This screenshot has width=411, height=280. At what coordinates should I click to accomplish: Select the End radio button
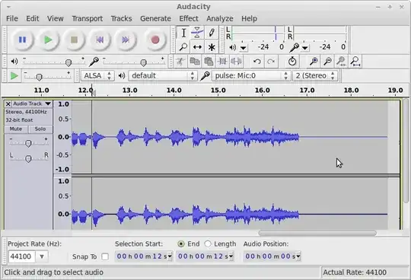[181, 243]
